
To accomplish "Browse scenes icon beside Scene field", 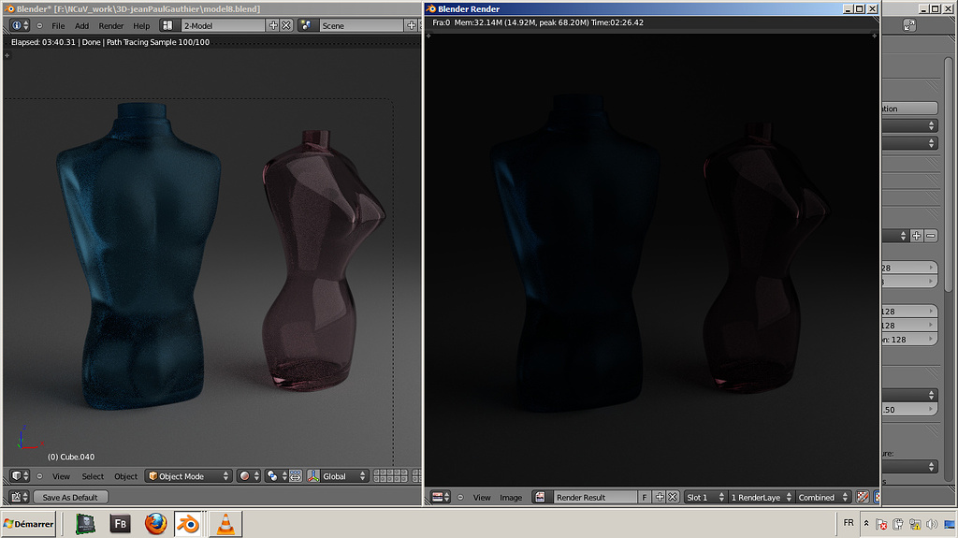I will [x=307, y=25].
